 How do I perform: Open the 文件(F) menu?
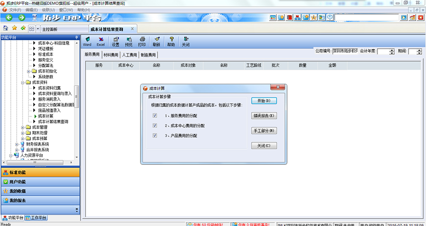[x=15, y=10]
